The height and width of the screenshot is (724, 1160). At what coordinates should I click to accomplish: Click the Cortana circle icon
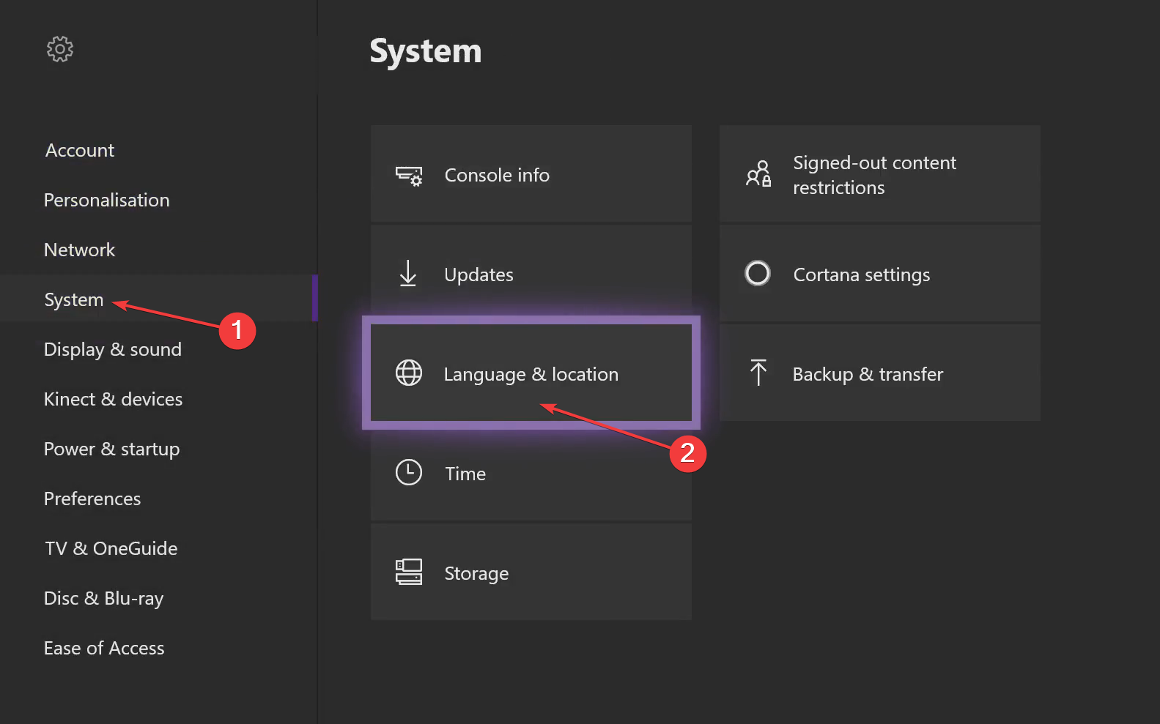point(758,273)
